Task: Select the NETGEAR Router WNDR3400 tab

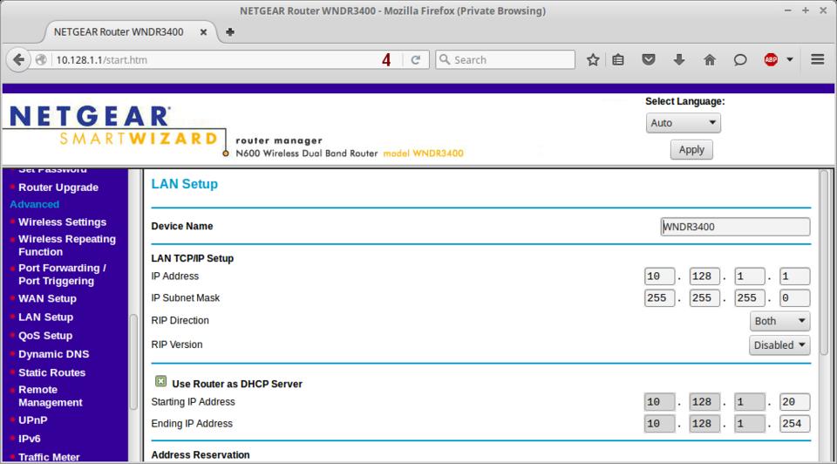Action: 119,31
